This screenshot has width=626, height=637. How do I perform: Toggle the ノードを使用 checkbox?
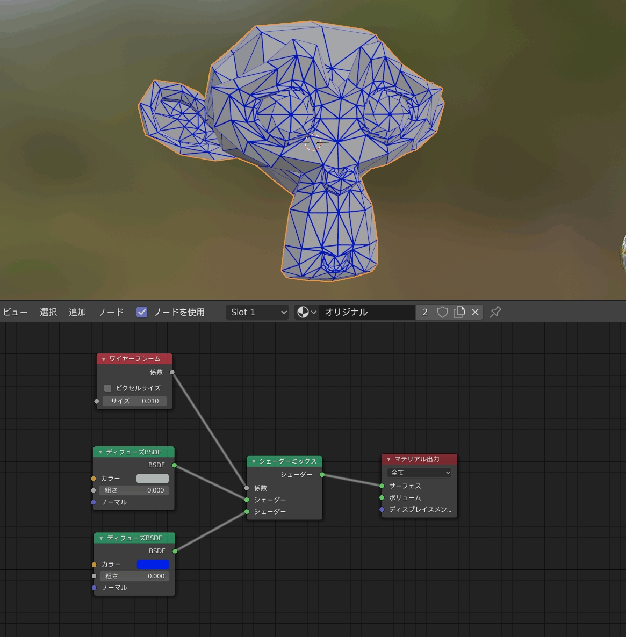142,312
